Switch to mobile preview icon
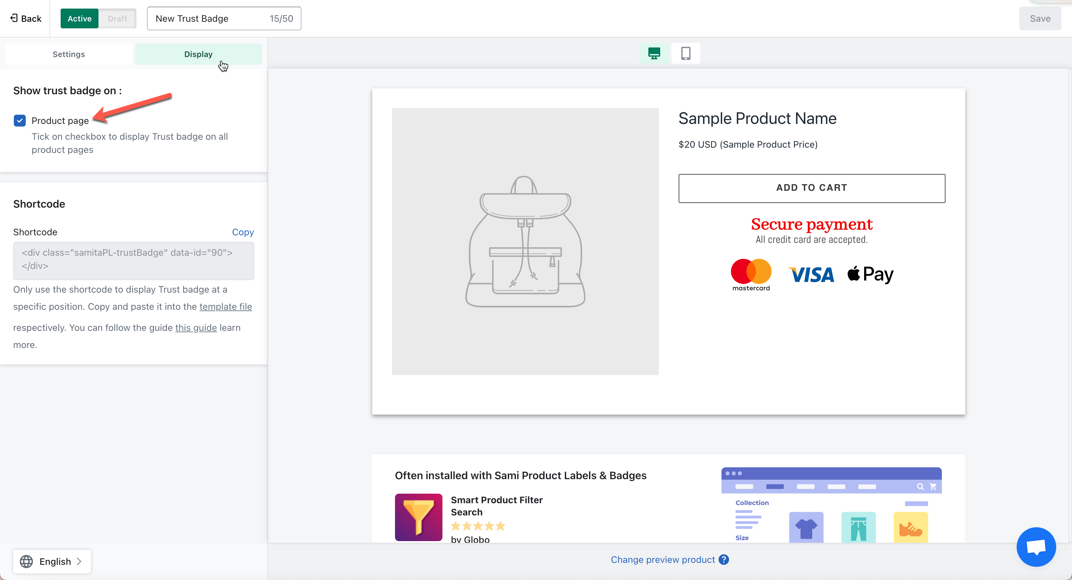 685,53
